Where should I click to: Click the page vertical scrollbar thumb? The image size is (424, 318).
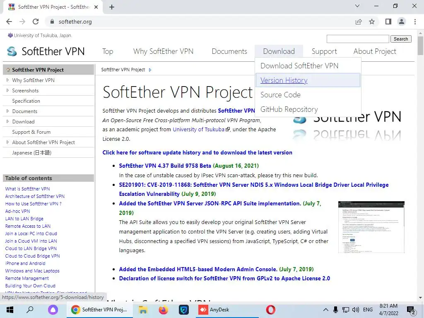tap(421, 46)
